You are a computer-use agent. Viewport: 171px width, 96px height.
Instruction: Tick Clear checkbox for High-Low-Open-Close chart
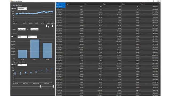(x=12, y=65)
